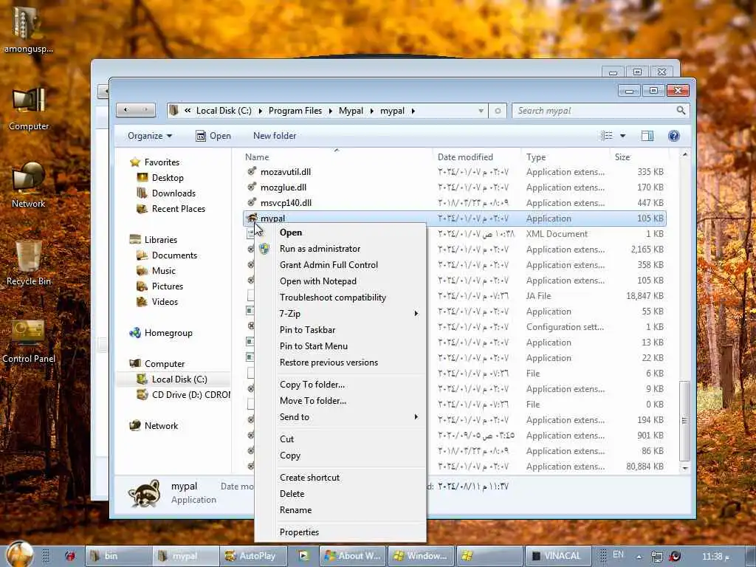Select Documents under Libraries
756x567 pixels.
point(174,255)
